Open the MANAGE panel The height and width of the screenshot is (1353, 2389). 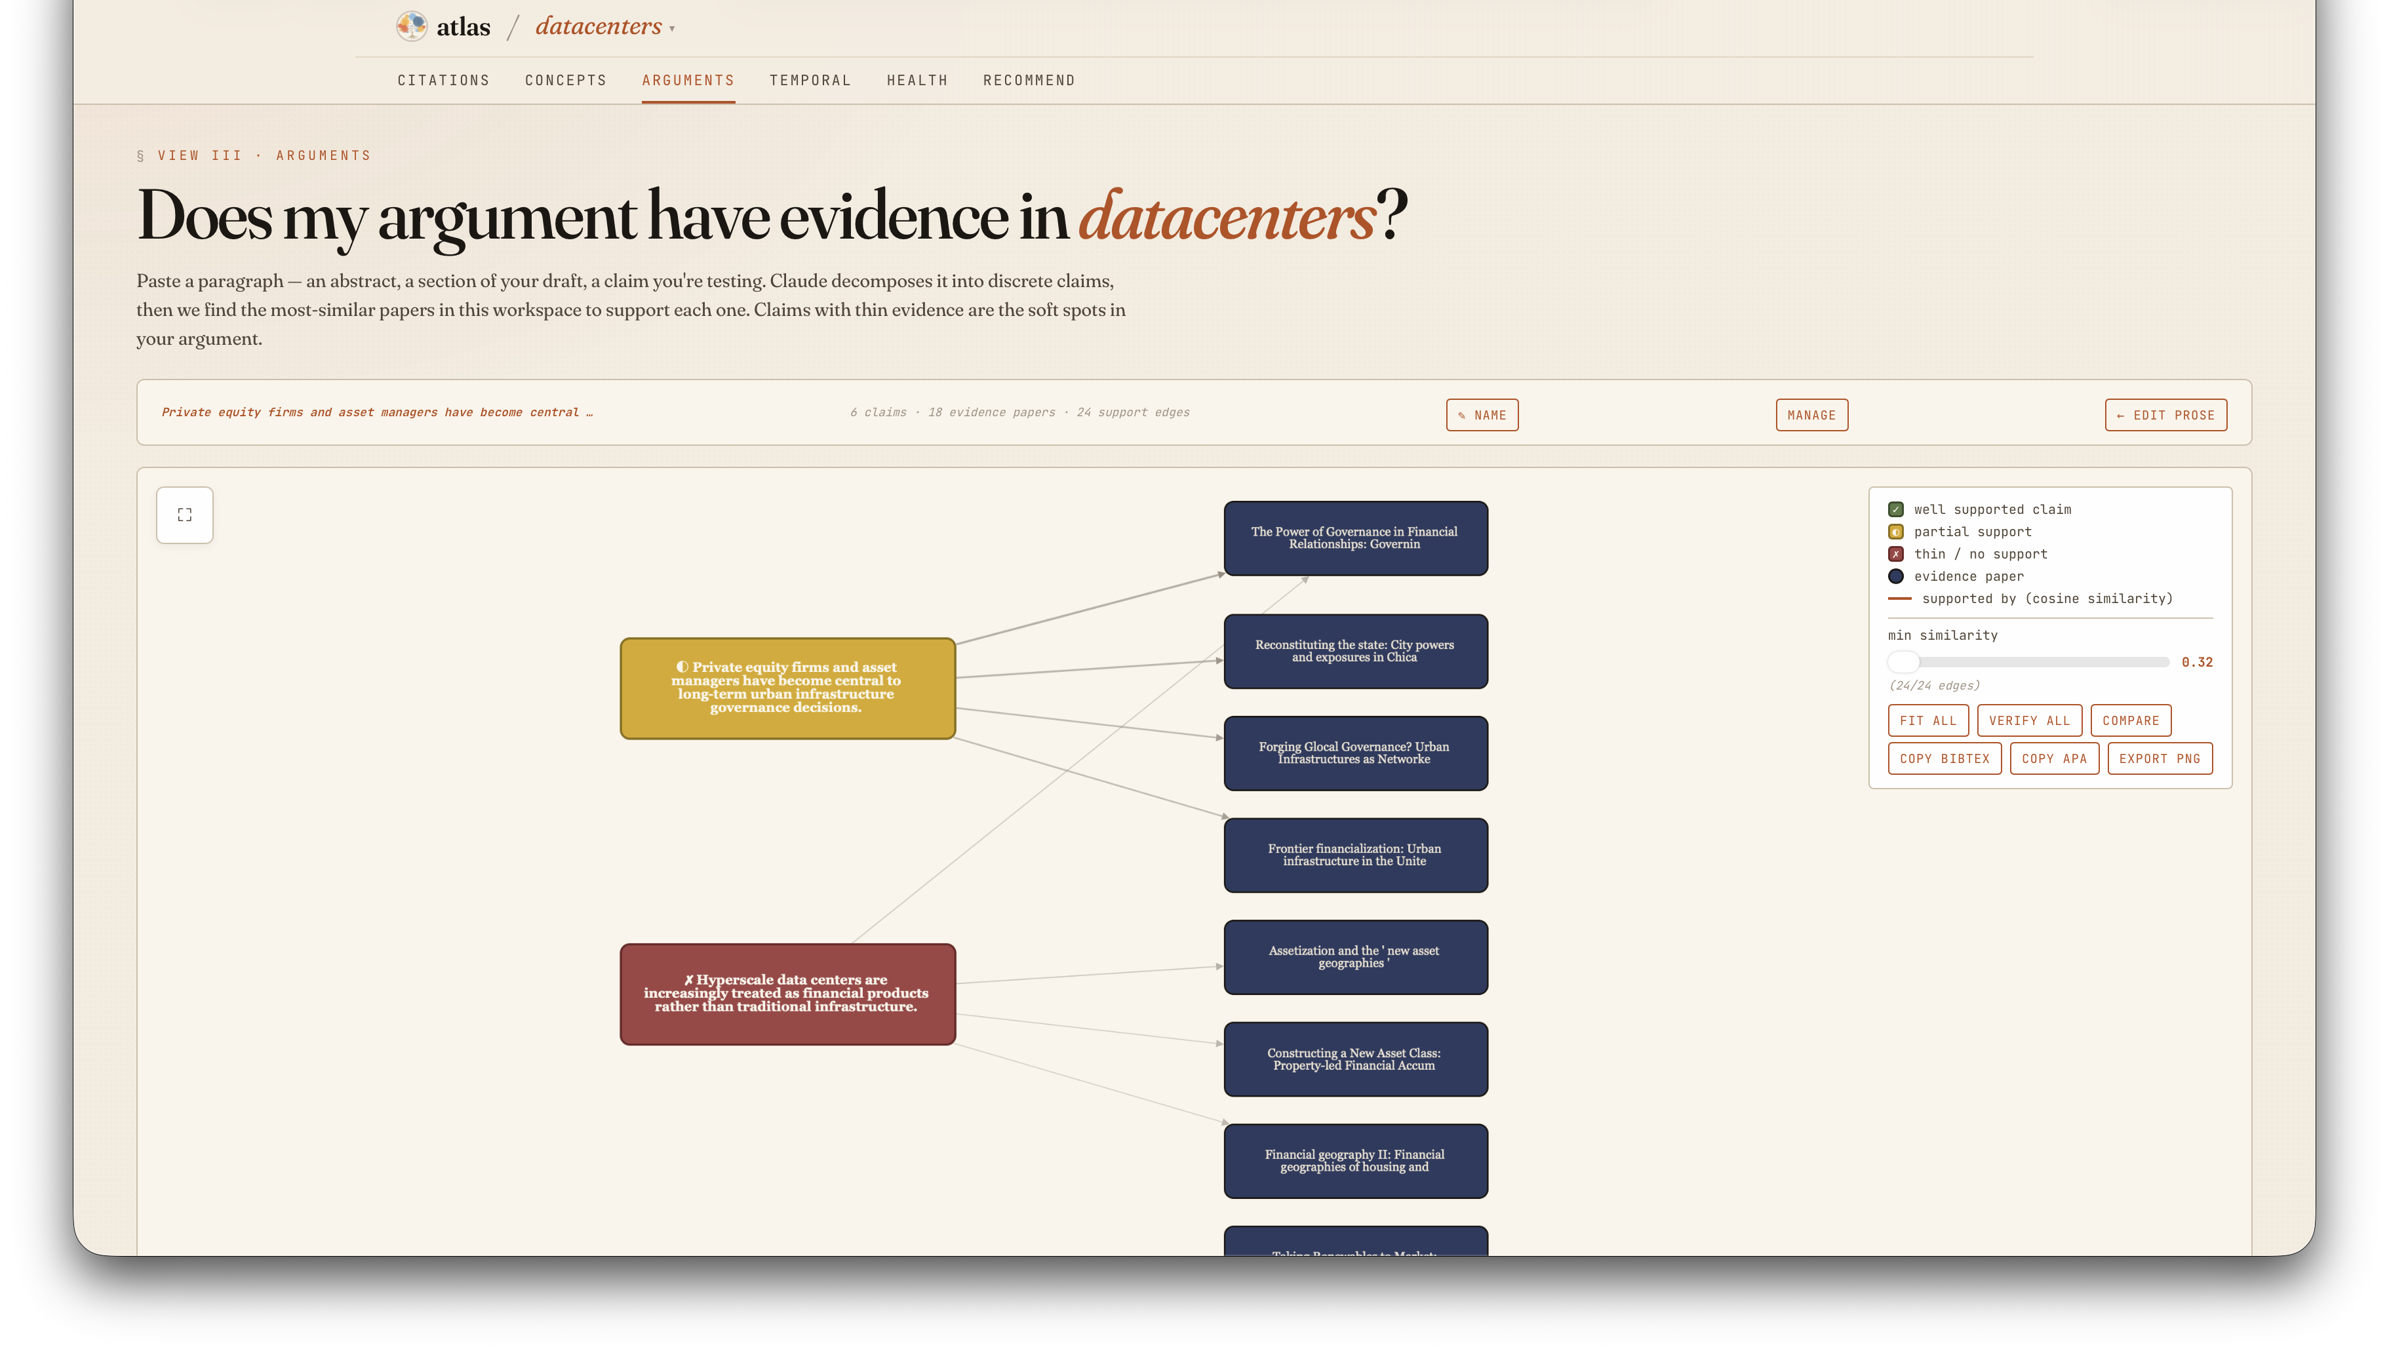(x=1811, y=416)
